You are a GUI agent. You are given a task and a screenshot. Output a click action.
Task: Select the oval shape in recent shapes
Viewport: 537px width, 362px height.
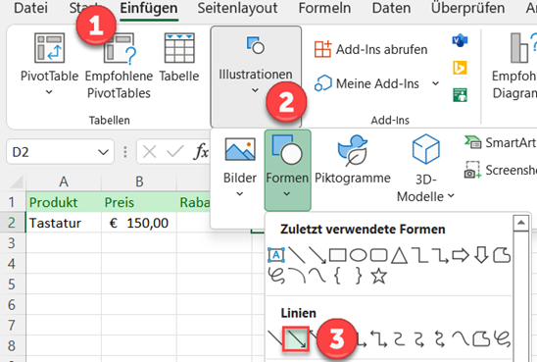pos(358,255)
